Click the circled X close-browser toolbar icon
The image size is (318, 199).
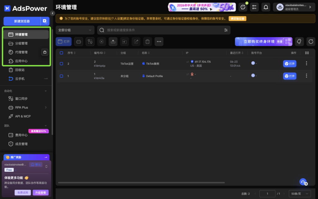point(102,42)
